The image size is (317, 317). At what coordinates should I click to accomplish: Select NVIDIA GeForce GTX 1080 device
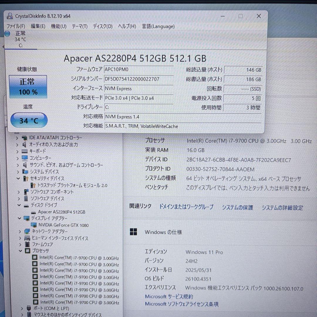click(63, 225)
